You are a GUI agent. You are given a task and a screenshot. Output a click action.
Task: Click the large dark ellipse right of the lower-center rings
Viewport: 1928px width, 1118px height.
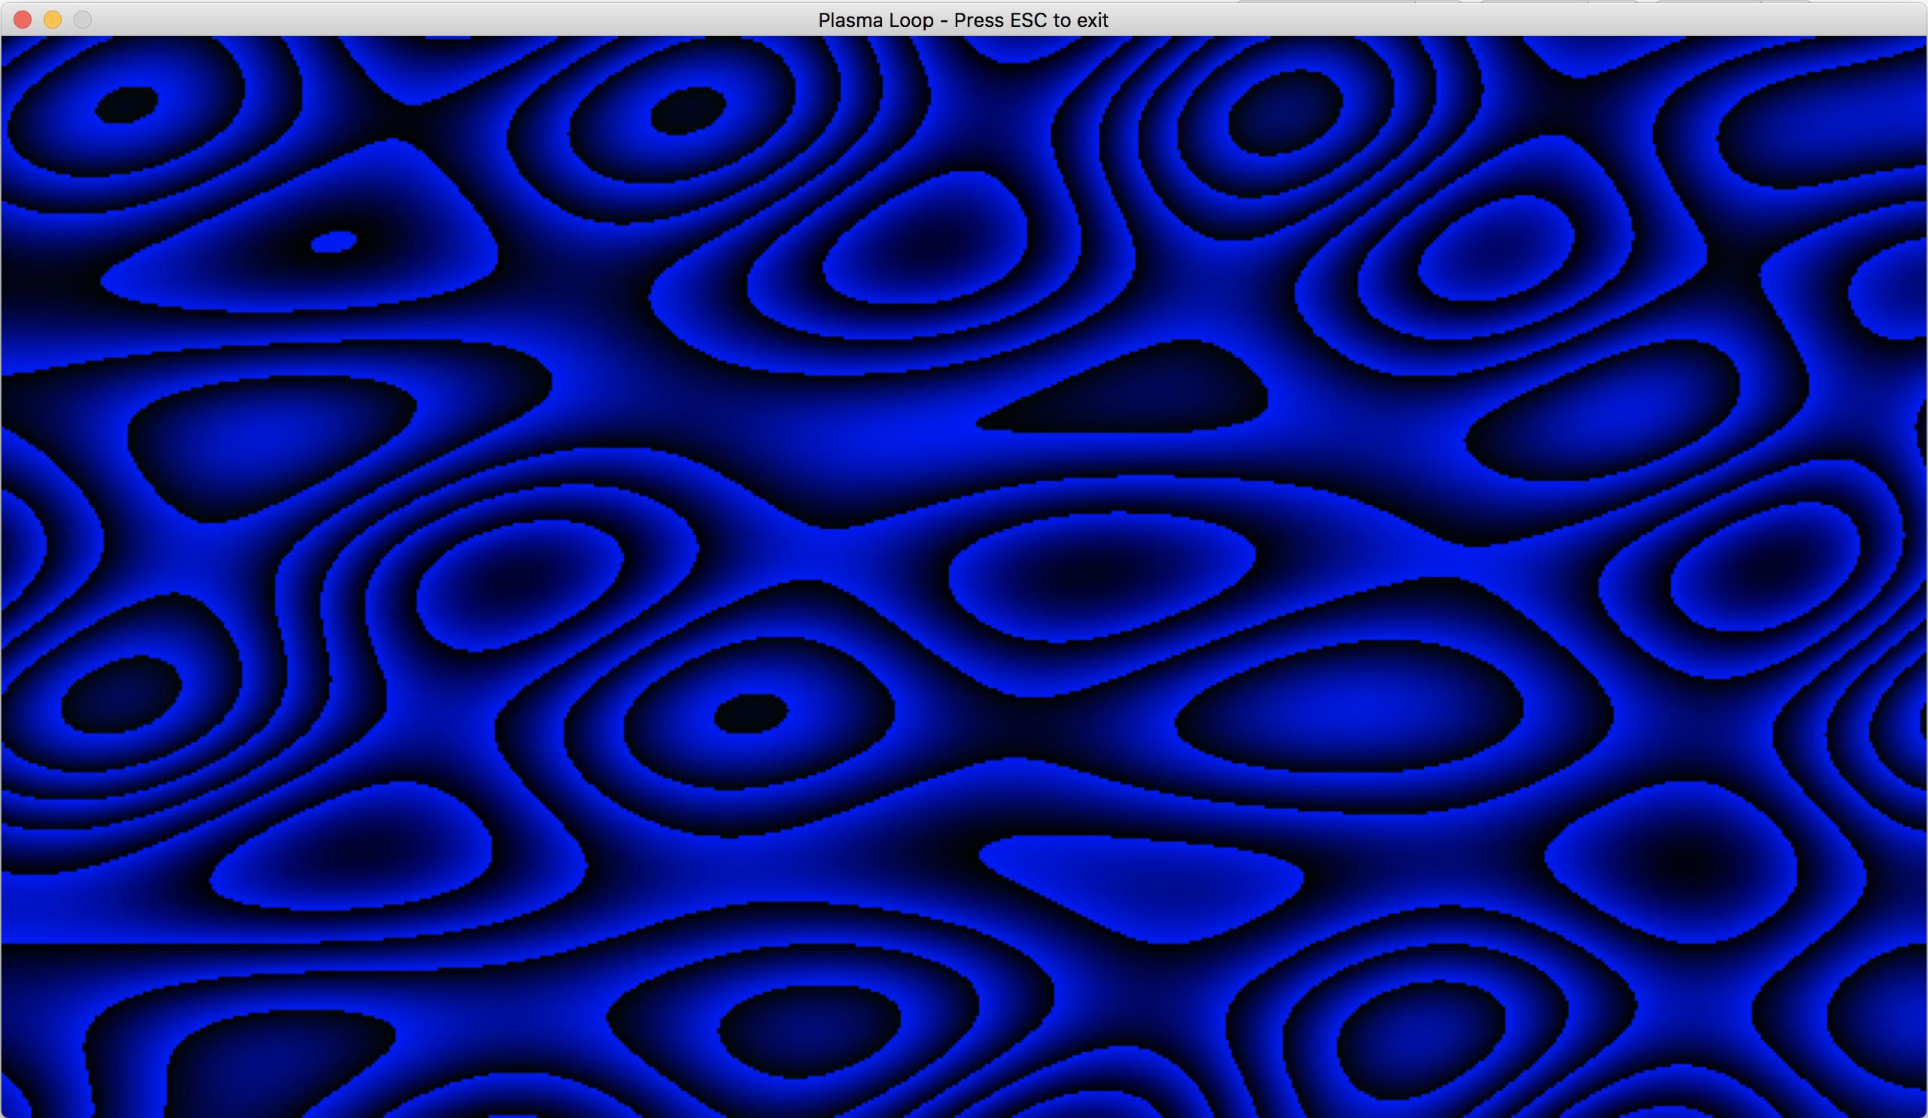click(x=1348, y=706)
